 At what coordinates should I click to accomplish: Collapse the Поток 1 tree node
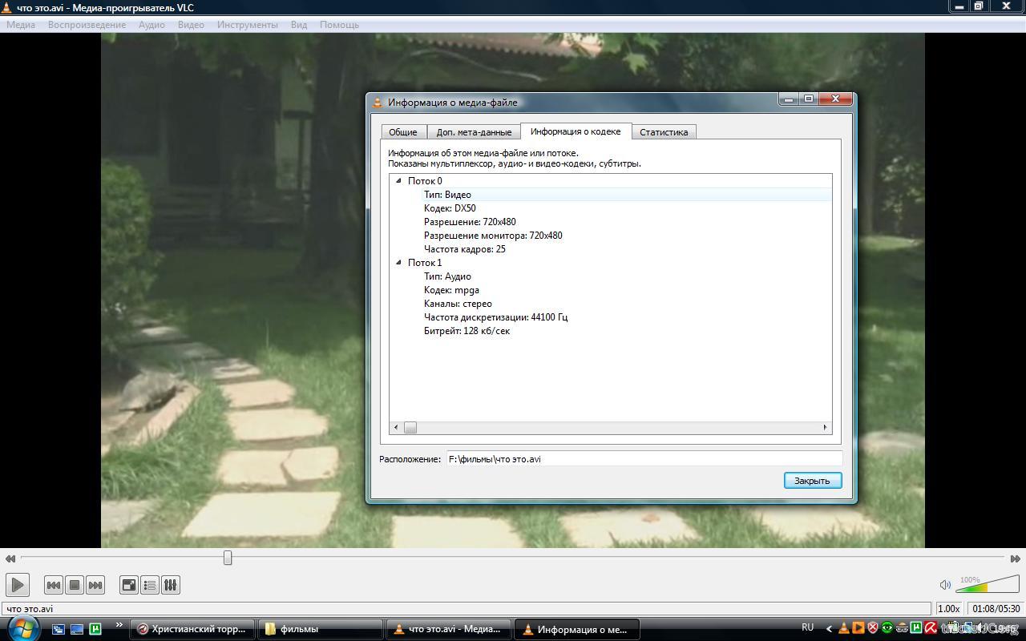point(398,263)
